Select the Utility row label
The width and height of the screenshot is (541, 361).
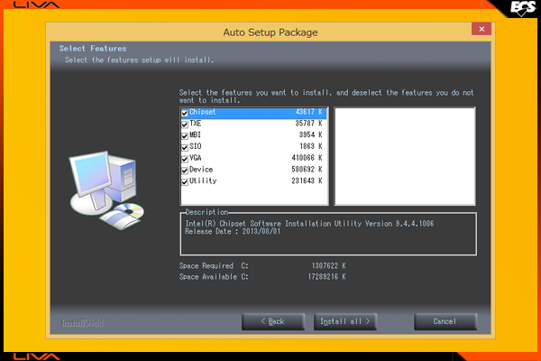(203, 180)
